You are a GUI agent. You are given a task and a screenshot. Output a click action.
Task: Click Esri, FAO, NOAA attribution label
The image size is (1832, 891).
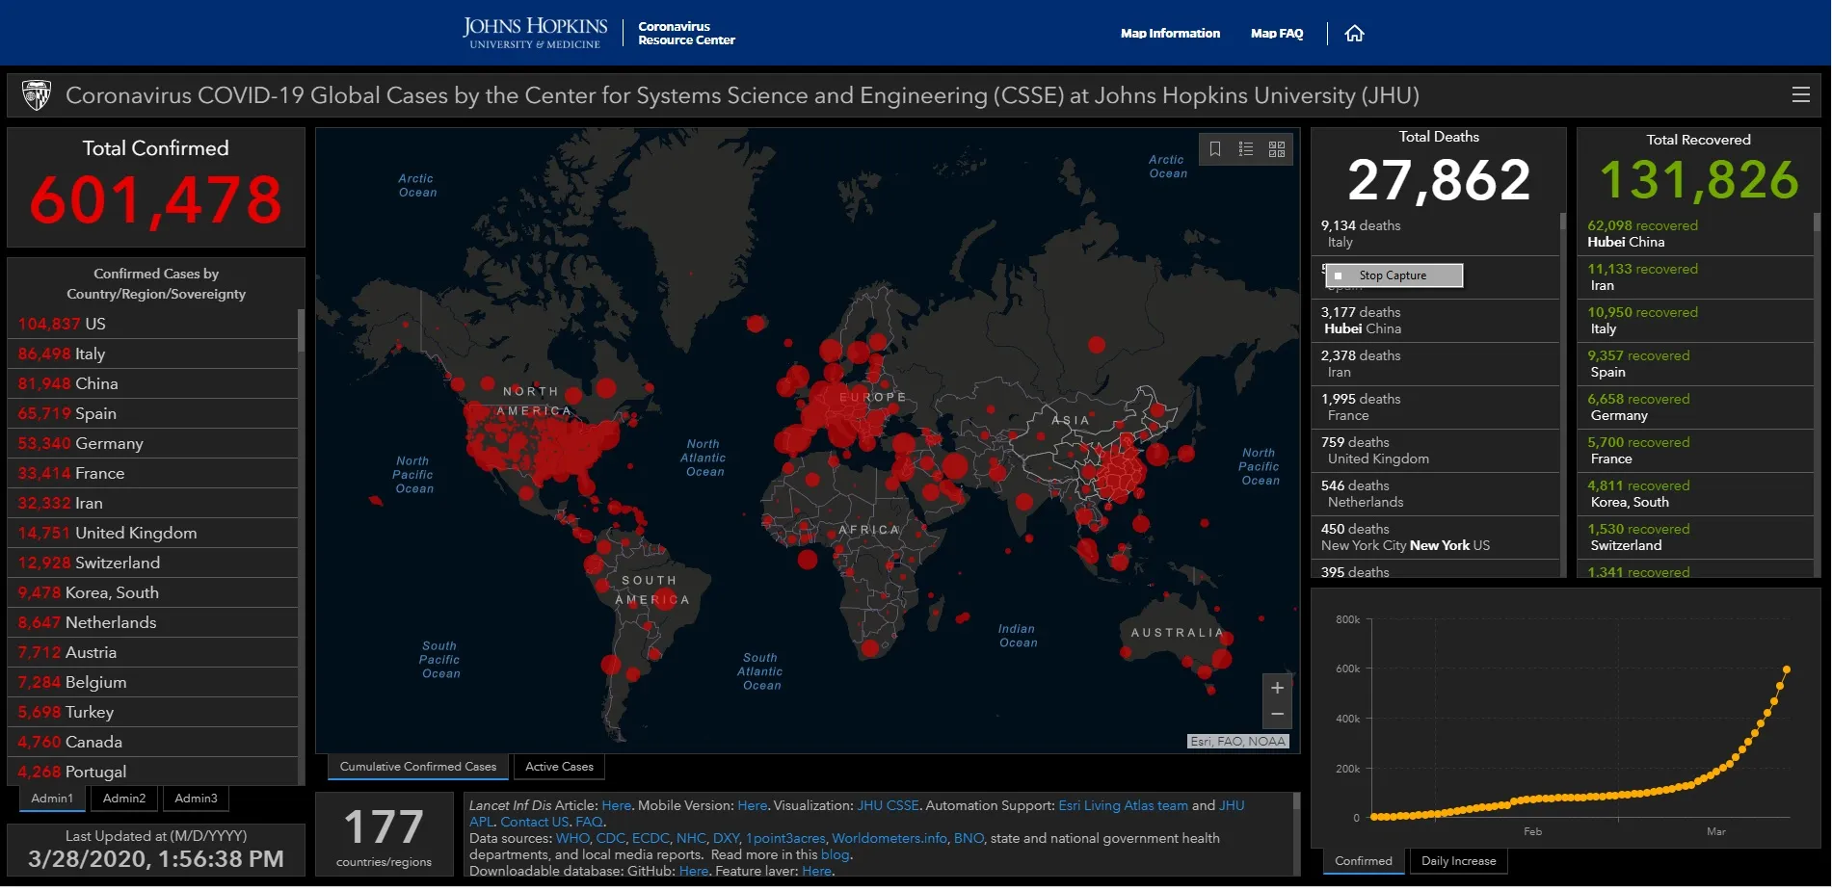[1238, 742]
